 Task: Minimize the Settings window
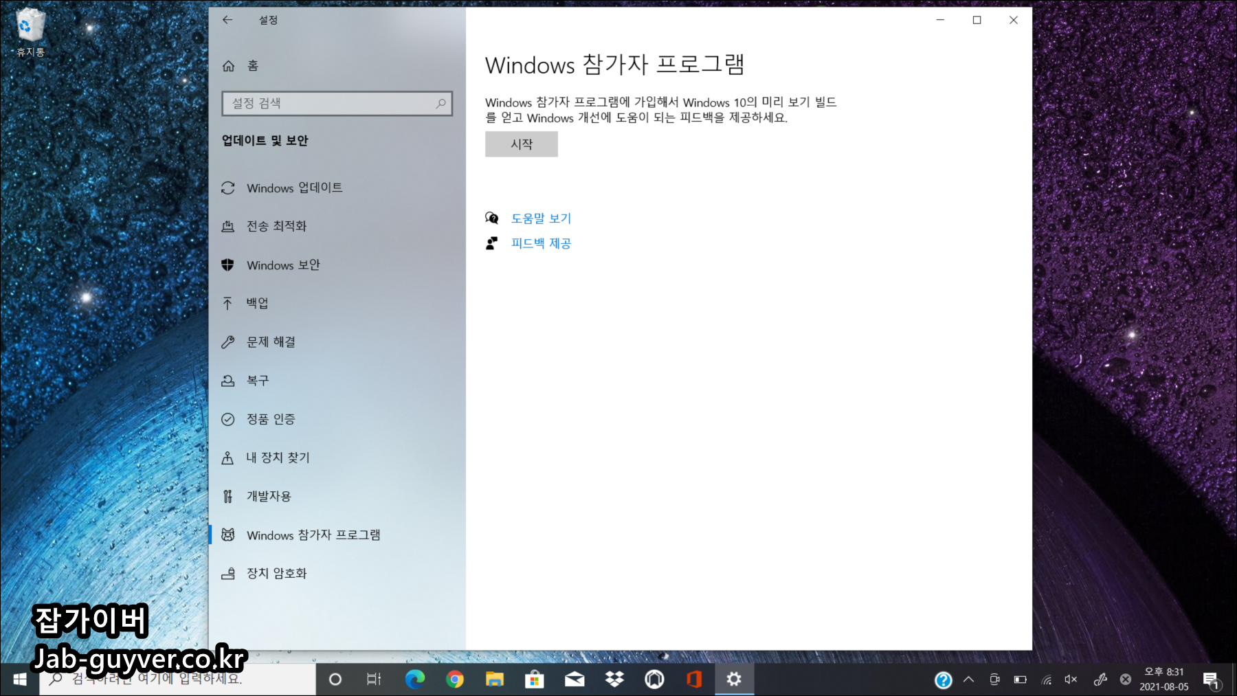point(940,20)
